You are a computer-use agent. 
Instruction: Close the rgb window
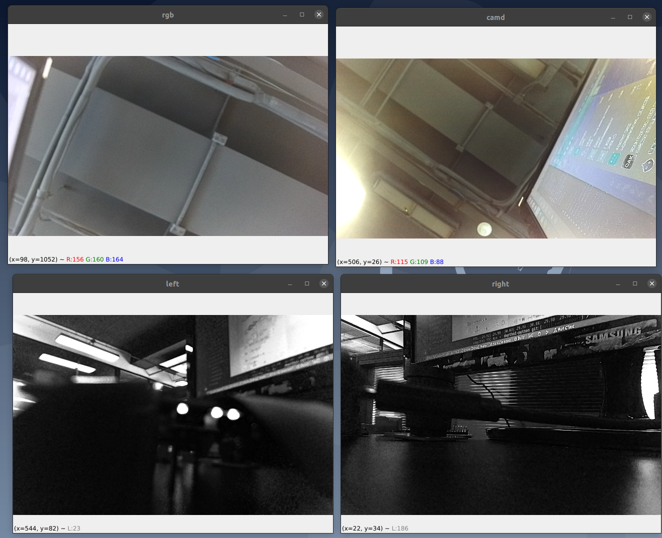318,14
